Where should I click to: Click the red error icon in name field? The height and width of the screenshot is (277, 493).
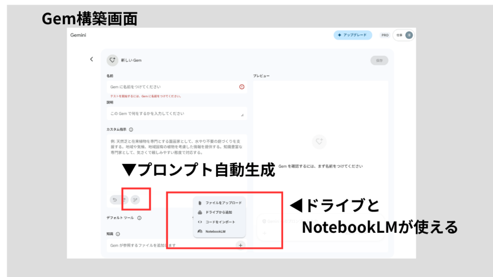tap(242, 87)
